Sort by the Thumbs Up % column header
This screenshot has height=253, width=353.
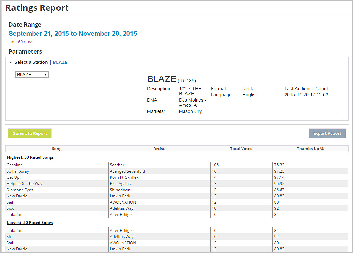310,149
